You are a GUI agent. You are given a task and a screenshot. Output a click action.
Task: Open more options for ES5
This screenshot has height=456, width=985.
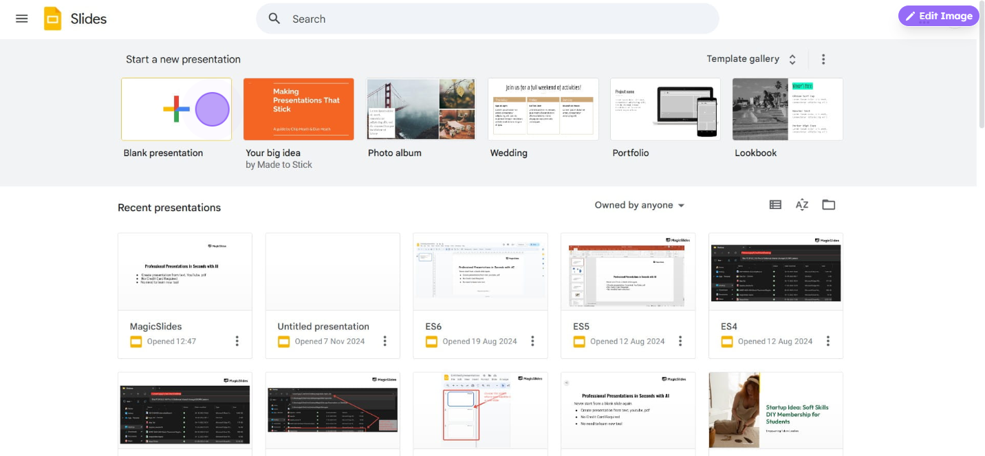[x=680, y=341]
